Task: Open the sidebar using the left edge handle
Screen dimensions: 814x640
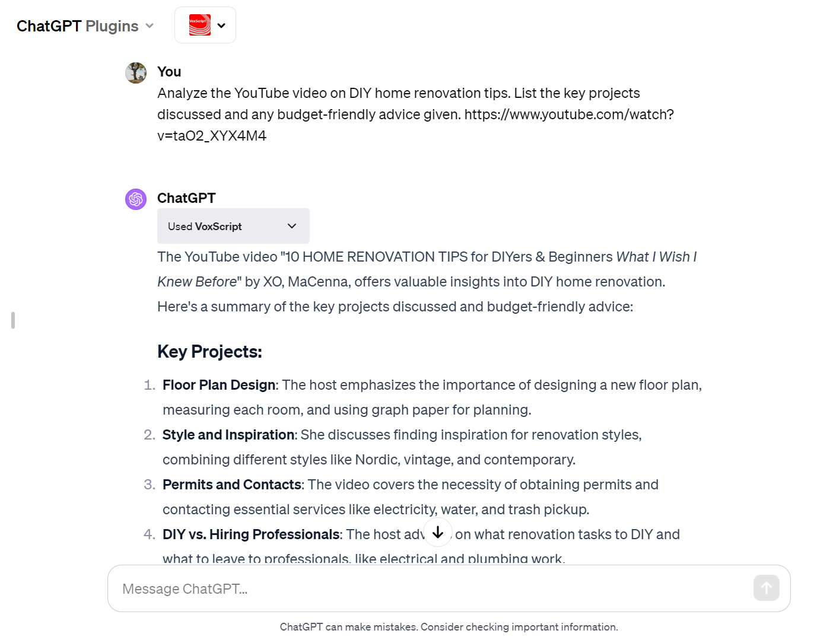Action: tap(13, 320)
